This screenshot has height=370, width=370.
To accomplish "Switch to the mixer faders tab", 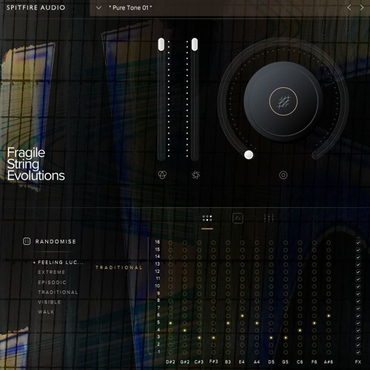I will pos(269,218).
